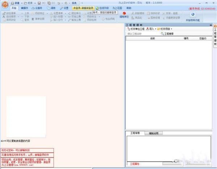Click the undo arrow icon
This screenshot has width=217, height=169.
tap(59, 3)
